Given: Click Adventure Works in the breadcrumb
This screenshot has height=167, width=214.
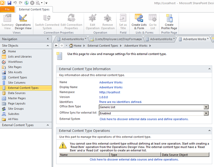Looking at the screenshot, I should click(x=136, y=46).
